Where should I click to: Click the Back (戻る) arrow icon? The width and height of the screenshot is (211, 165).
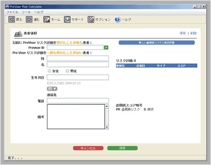12,20
